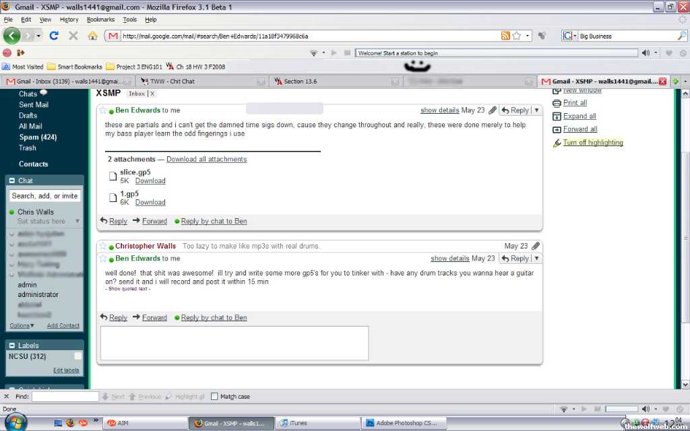
Task: Open the Set status here dropdown
Action: click(x=77, y=222)
